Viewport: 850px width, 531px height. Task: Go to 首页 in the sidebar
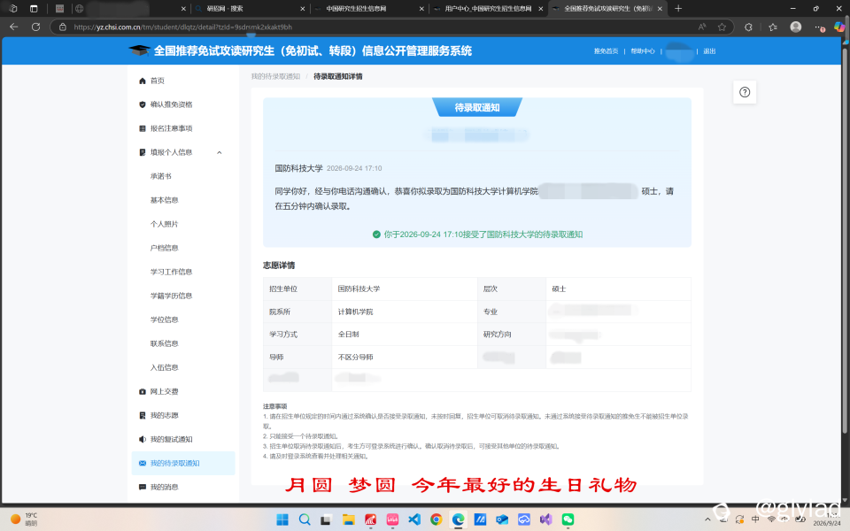(158, 81)
